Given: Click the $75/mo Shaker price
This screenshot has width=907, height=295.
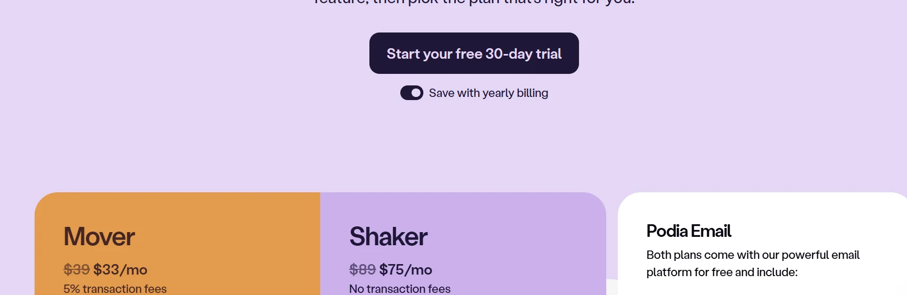Looking at the screenshot, I should [406, 270].
